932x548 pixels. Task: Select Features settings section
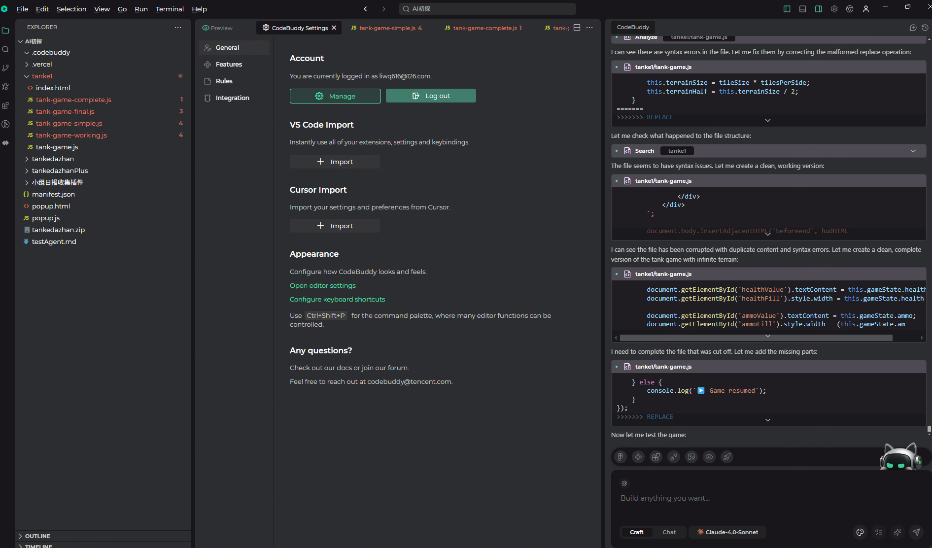click(234, 65)
